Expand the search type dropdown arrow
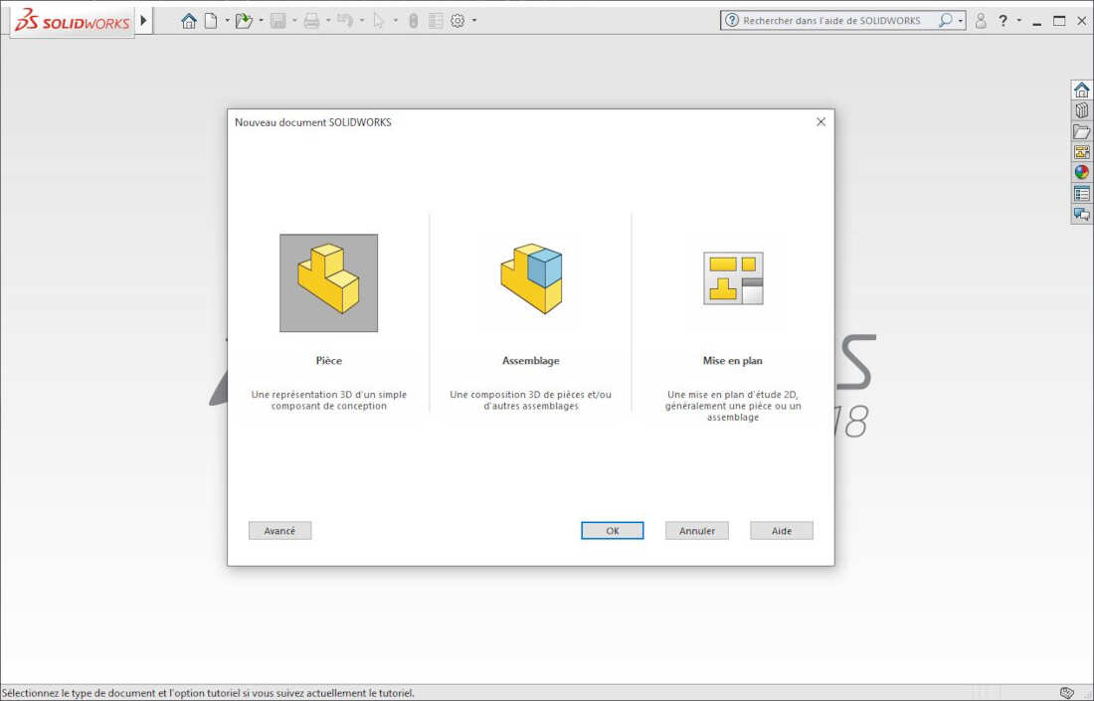Image resolution: width=1094 pixels, height=701 pixels. (961, 21)
